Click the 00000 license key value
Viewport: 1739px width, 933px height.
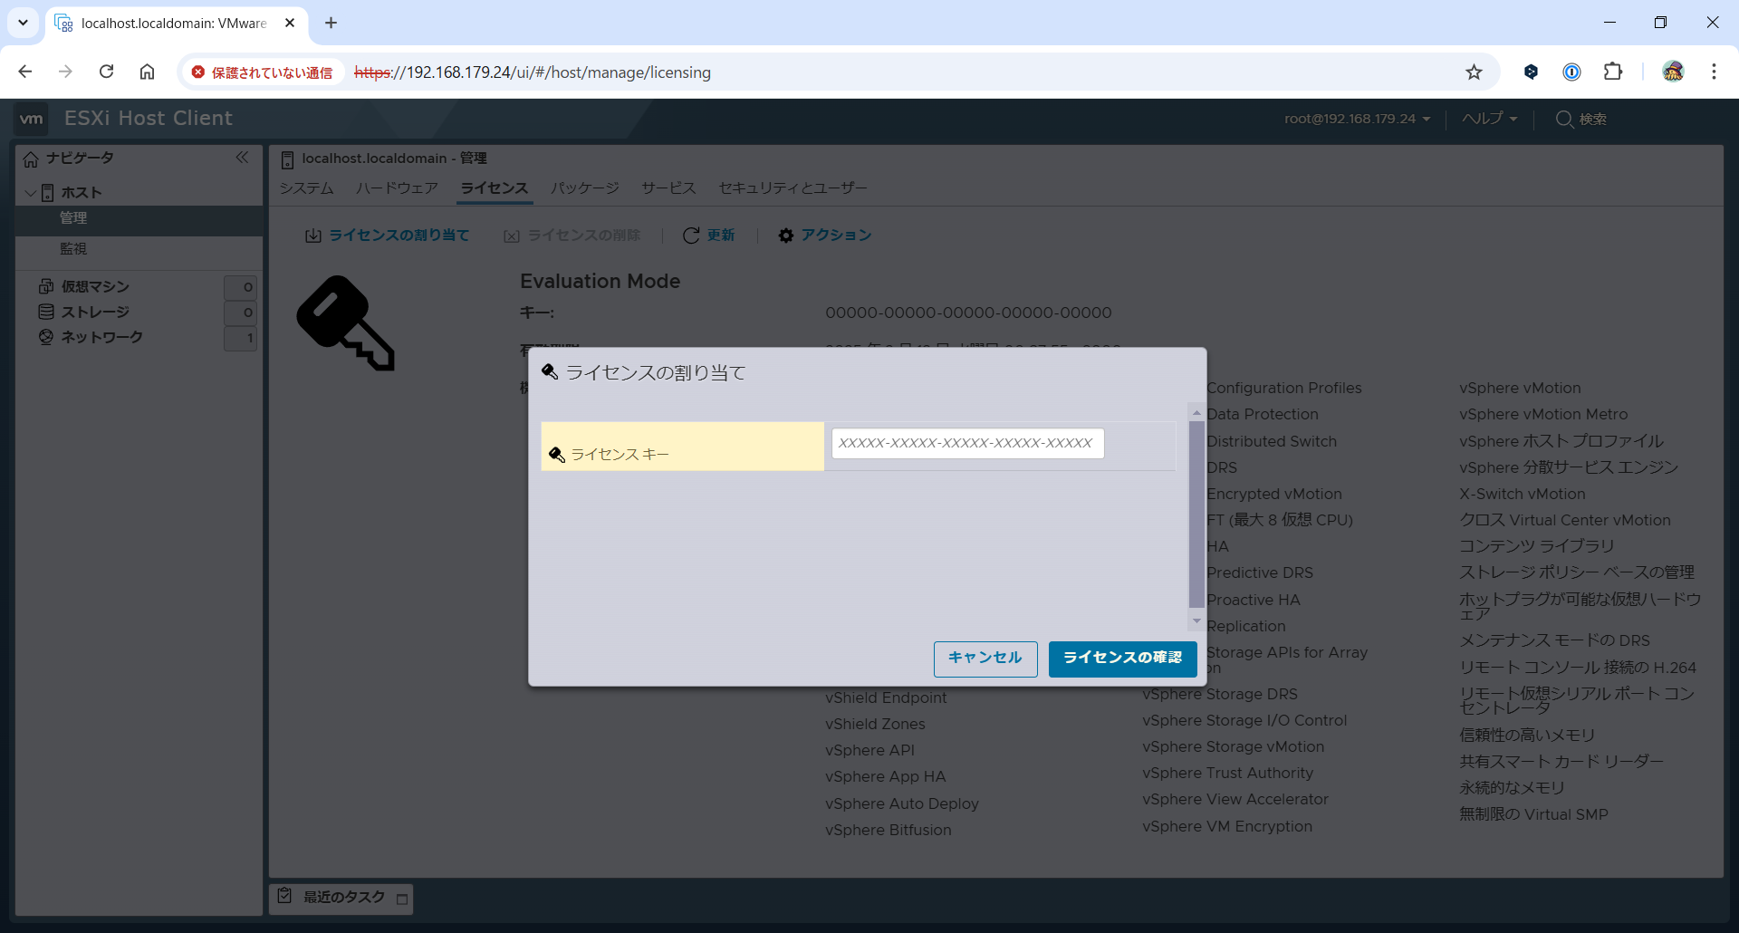[x=968, y=313]
